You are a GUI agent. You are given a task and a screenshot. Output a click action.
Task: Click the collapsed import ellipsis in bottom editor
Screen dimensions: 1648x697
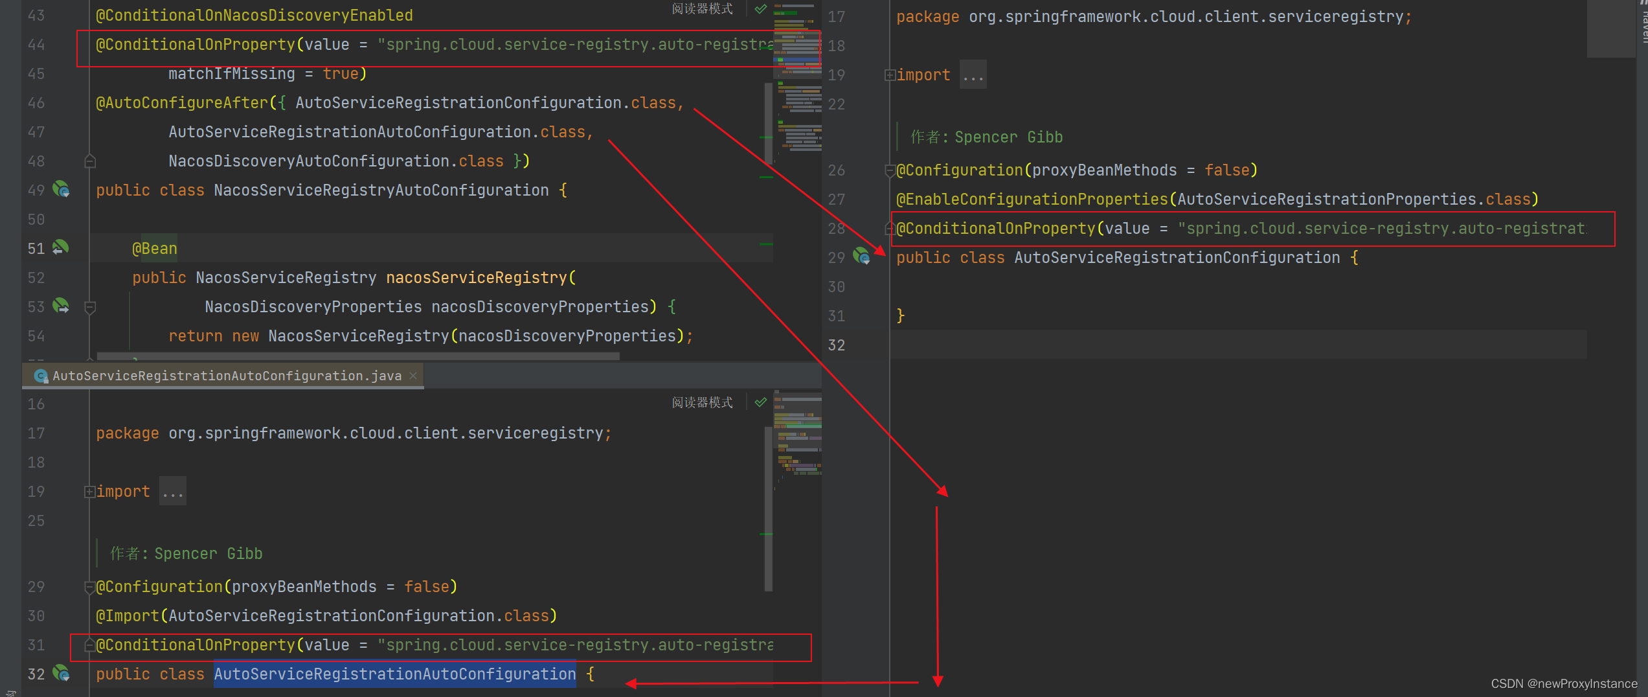coord(173,492)
